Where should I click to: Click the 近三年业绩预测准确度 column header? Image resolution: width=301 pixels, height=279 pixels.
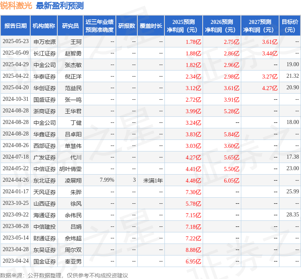click(x=100, y=26)
